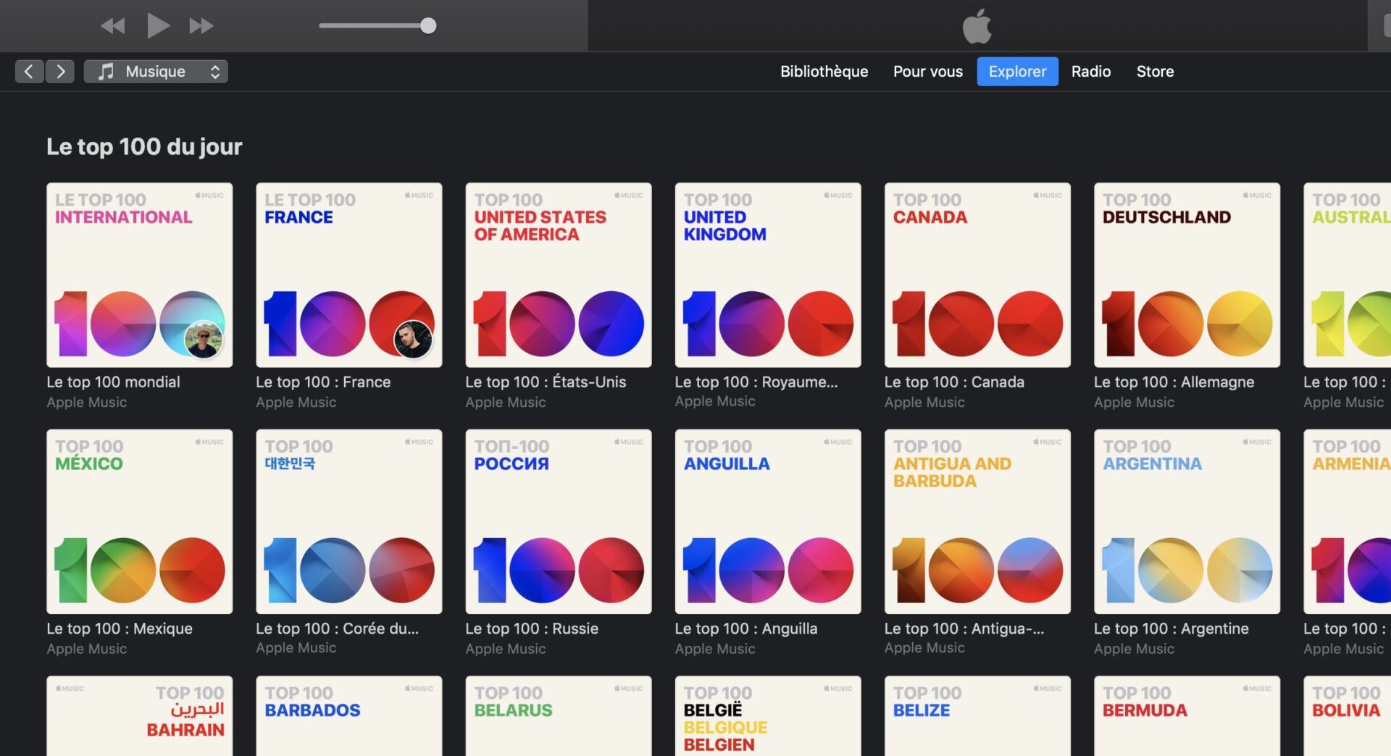Open the Топ-100 Россия cover
The image size is (1391, 756).
(x=559, y=521)
